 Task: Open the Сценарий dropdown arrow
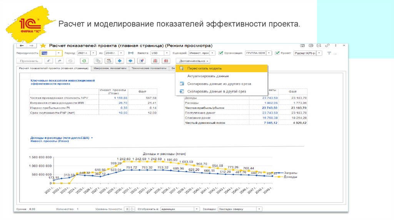coord(212,53)
